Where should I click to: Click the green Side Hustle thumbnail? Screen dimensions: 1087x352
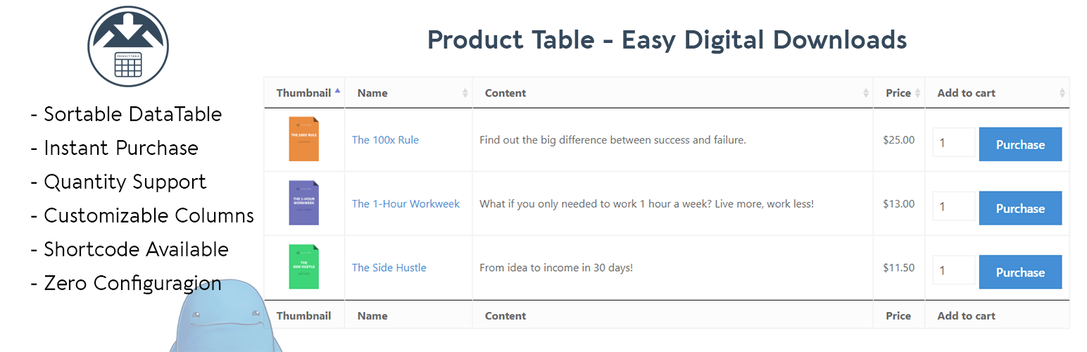[303, 267]
